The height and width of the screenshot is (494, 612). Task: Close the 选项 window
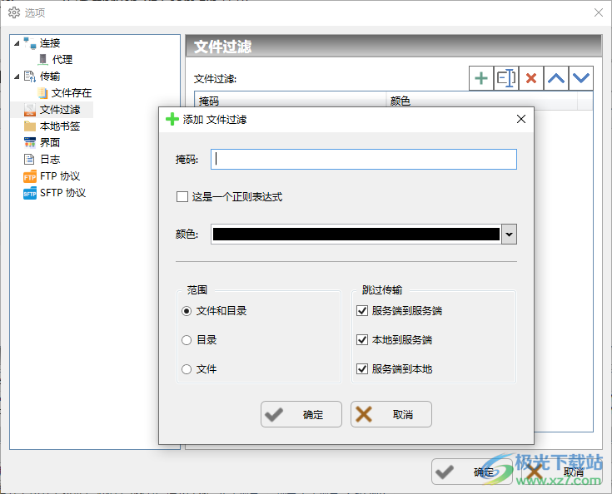pyautogui.click(x=599, y=12)
